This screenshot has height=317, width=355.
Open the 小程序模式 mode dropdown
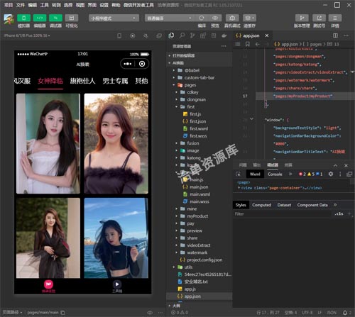[x=114, y=18]
